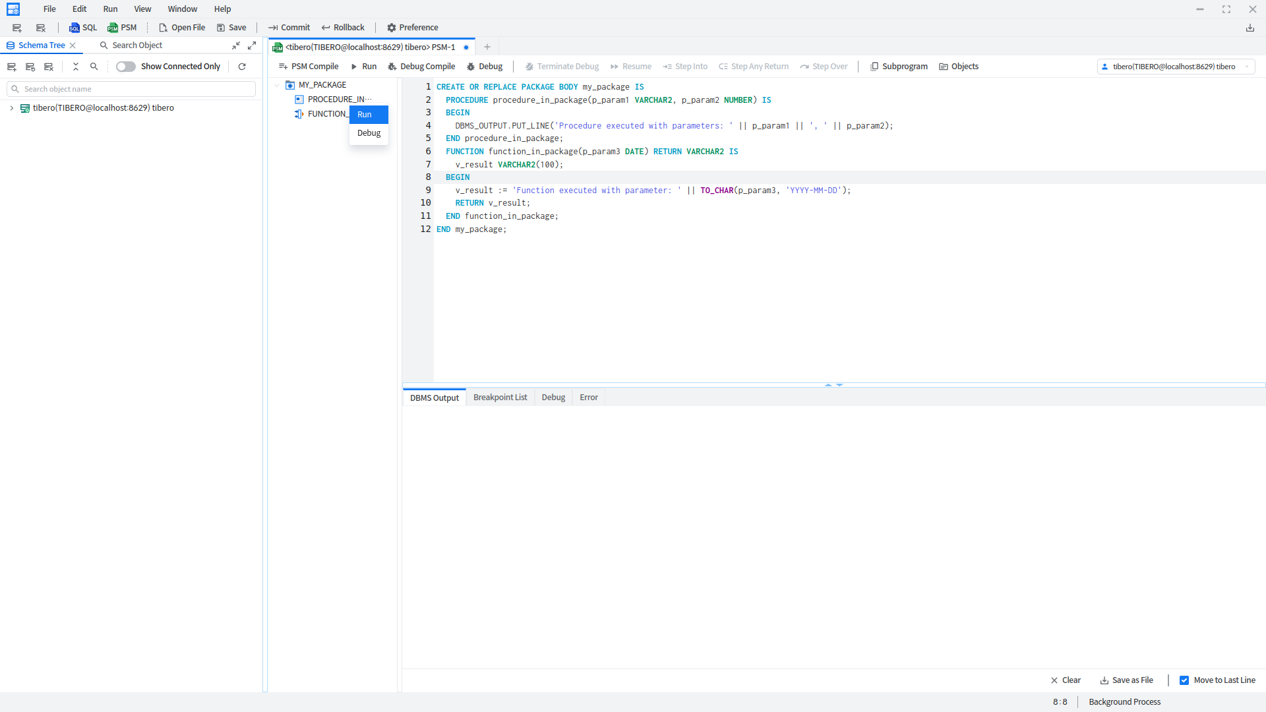Image resolution: width=1266 pixels, height=712 pixels.
Task: Click the Clear output button
Action: (x=1066, y=680)
